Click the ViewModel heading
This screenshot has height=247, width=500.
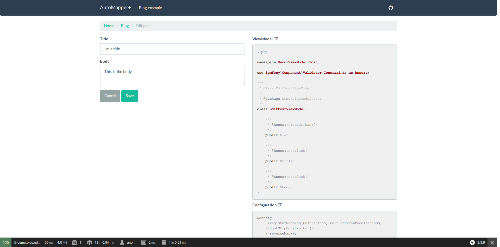coord(262,39)
